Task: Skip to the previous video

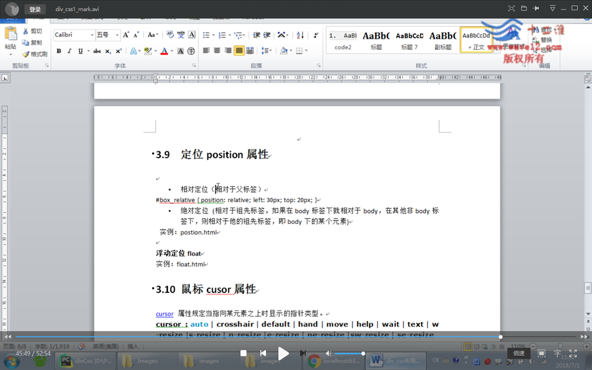Action: tap(263, 353)
